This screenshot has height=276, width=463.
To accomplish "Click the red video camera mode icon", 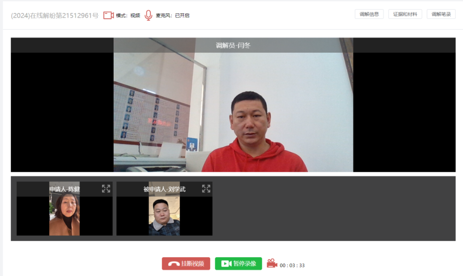I will [x=108, y=15].
